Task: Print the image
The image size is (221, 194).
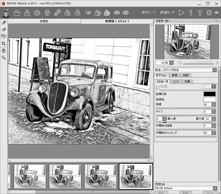Action: (37, 13)
